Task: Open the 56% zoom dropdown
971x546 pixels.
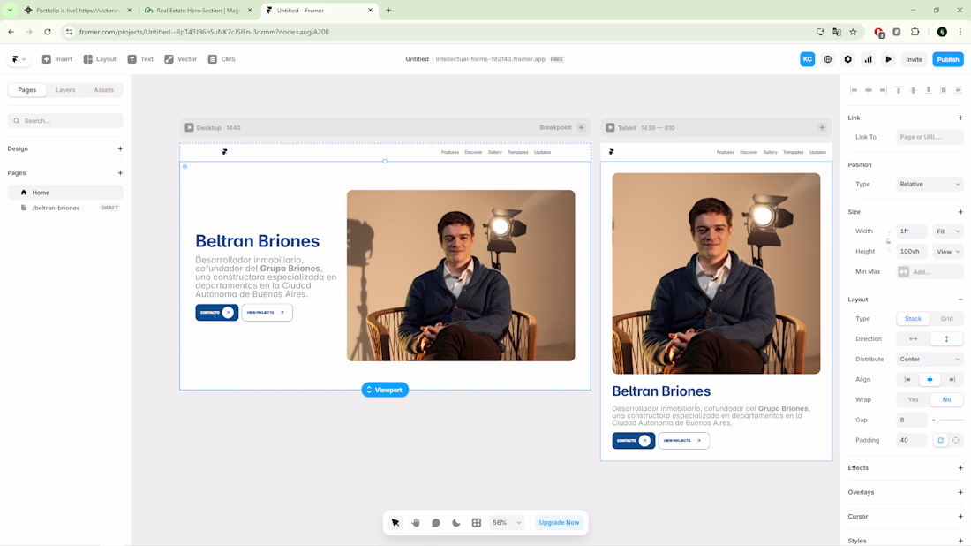Action: click(507, 522)
